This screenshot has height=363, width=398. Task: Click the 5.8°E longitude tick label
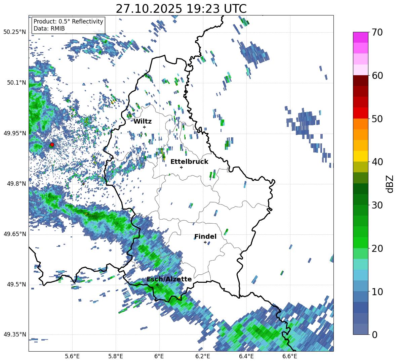coord(116,357)
